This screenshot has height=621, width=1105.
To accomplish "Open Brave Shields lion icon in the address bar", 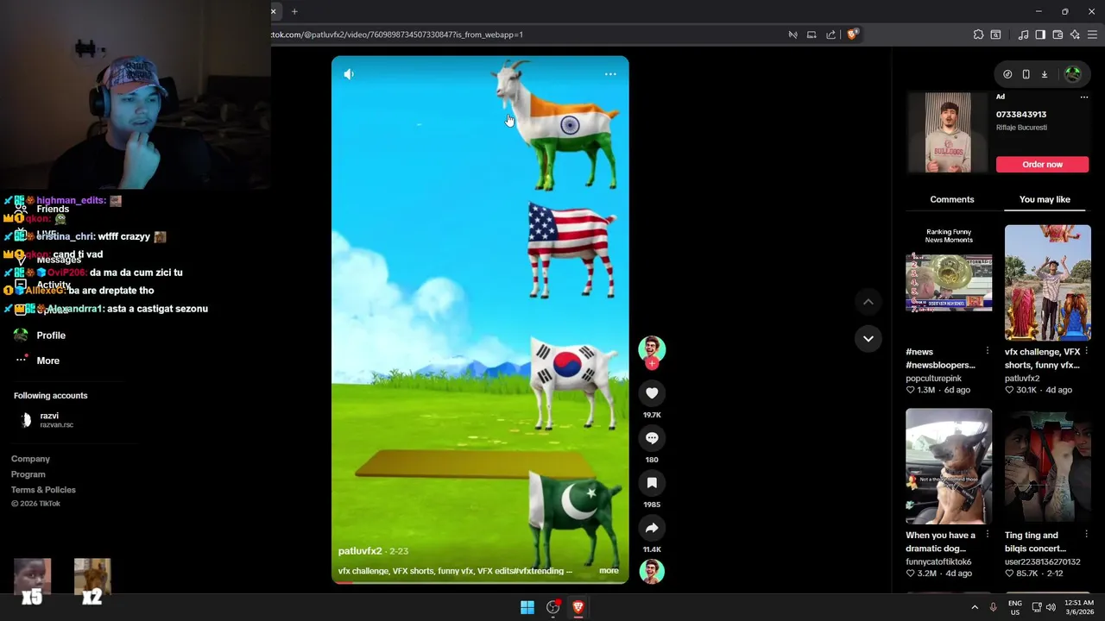I will pyautogui.click(x=852, y=34).
